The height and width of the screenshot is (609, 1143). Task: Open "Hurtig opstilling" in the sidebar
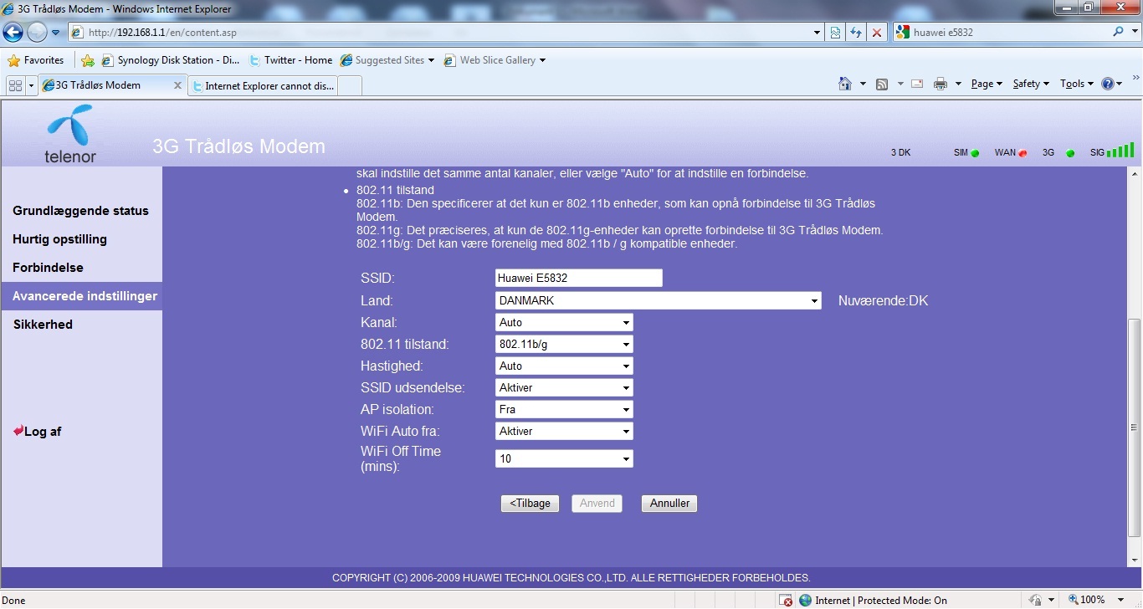click(59, 239)
